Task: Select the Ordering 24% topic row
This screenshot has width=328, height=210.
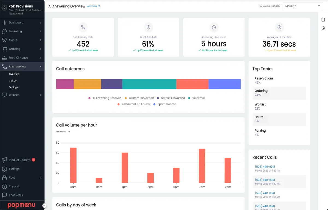Action: [279, 93]
